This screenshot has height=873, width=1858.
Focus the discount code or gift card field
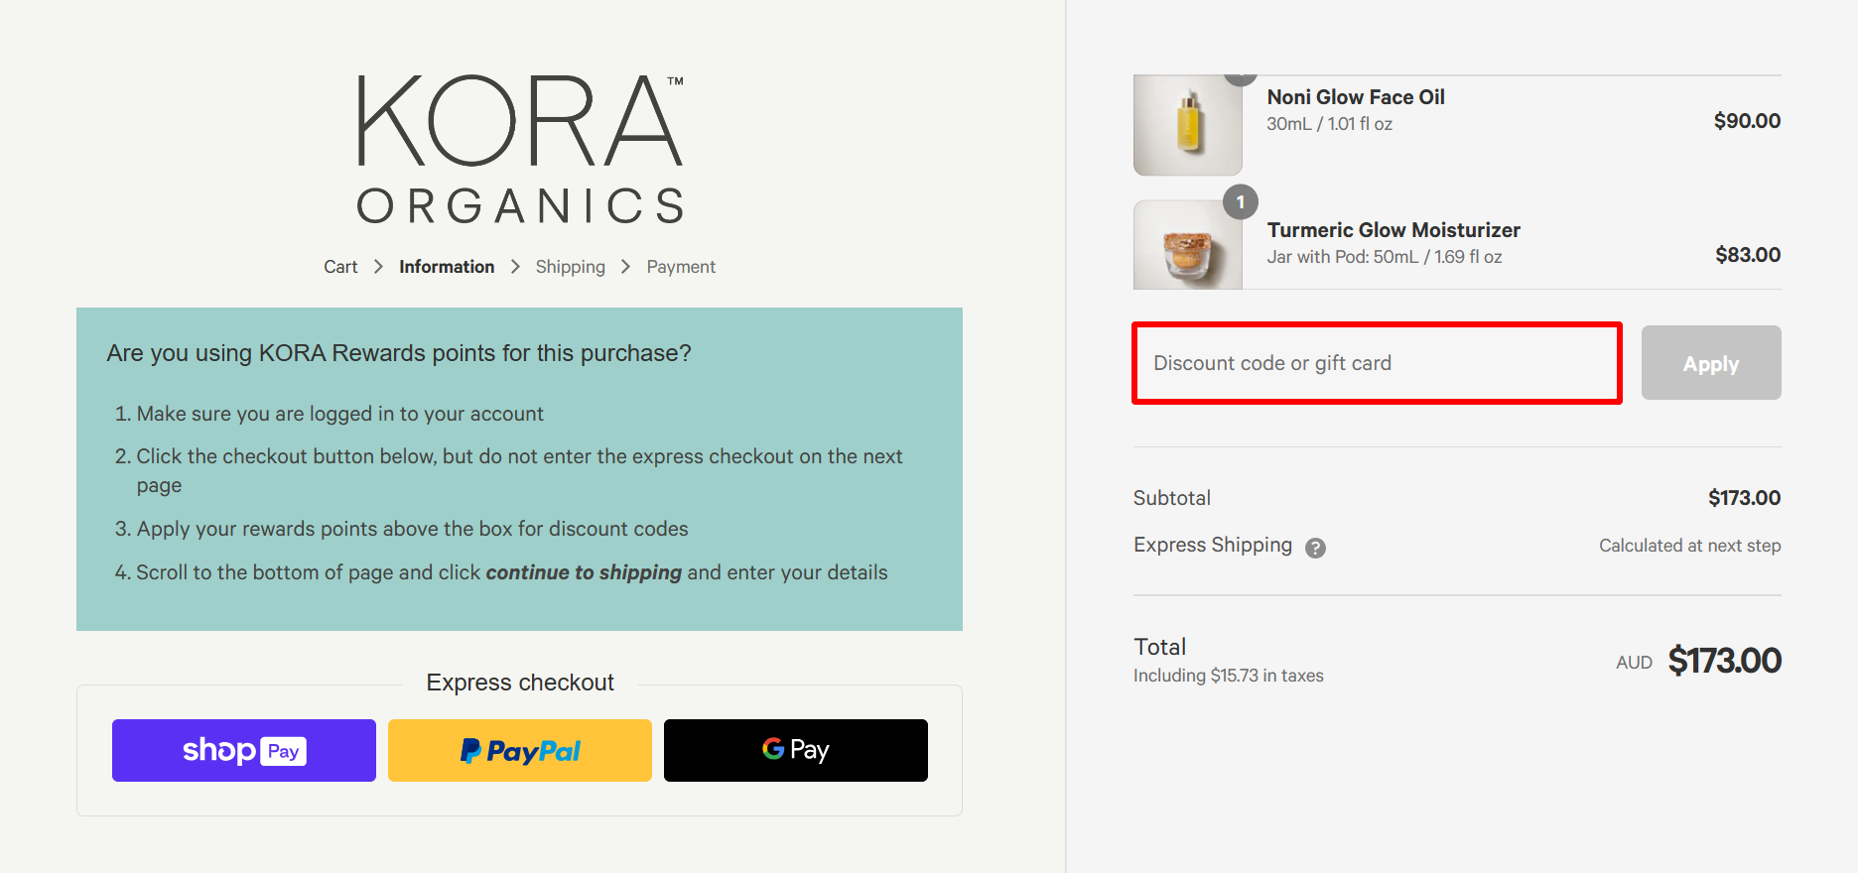coord(1376,363)
